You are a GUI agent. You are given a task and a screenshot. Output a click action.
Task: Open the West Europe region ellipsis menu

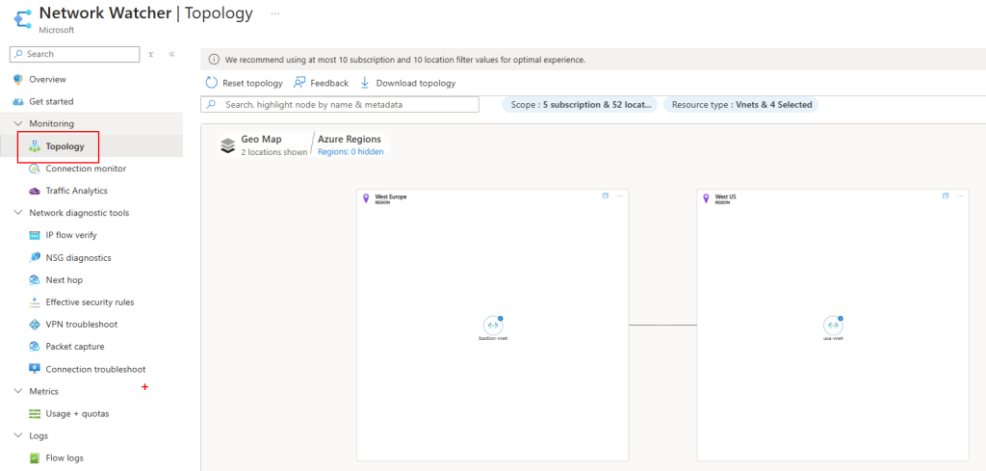[x=620, y=196]
